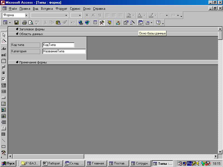Run the spelling check tool
Image resolution: width=223 pixels, height=167 pixels.
click(37, 23)
